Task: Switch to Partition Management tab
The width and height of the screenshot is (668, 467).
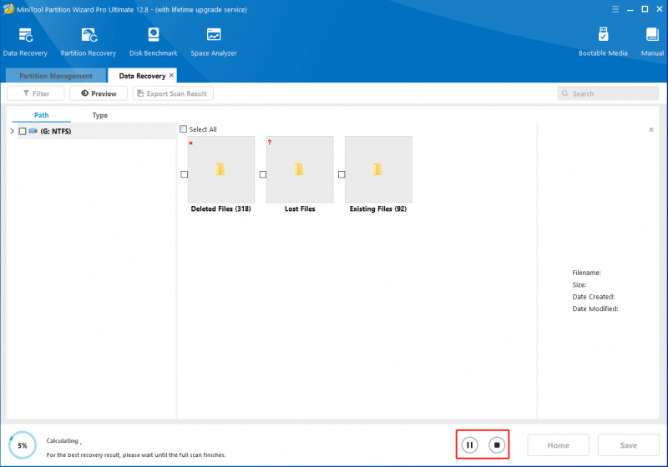Action: [56, 76]
